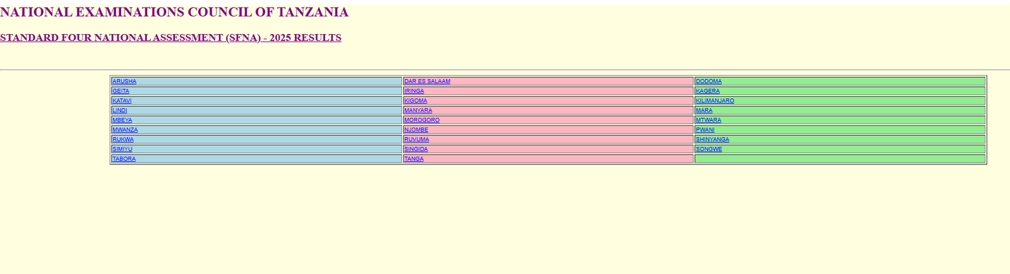Select the DODOMA region link

708,81
